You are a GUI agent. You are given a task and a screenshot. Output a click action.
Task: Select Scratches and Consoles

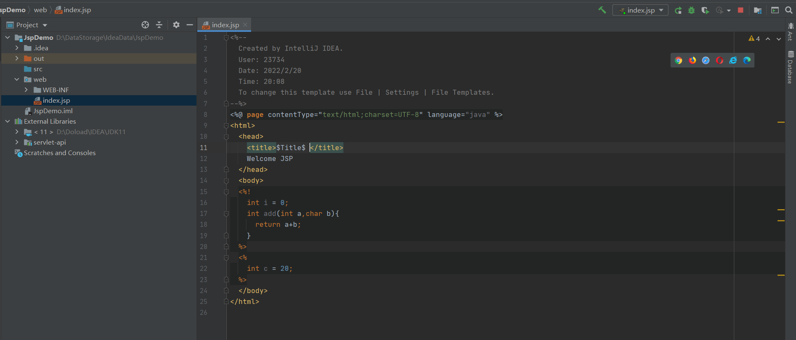click(55, 153)
